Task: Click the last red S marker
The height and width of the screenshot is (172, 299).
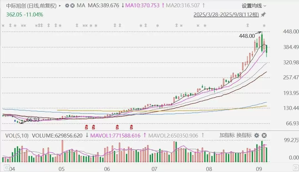Action: (131, 127)
